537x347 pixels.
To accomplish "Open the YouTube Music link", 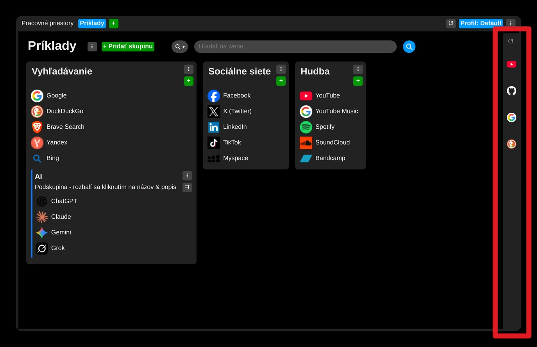I will [329, 111].
